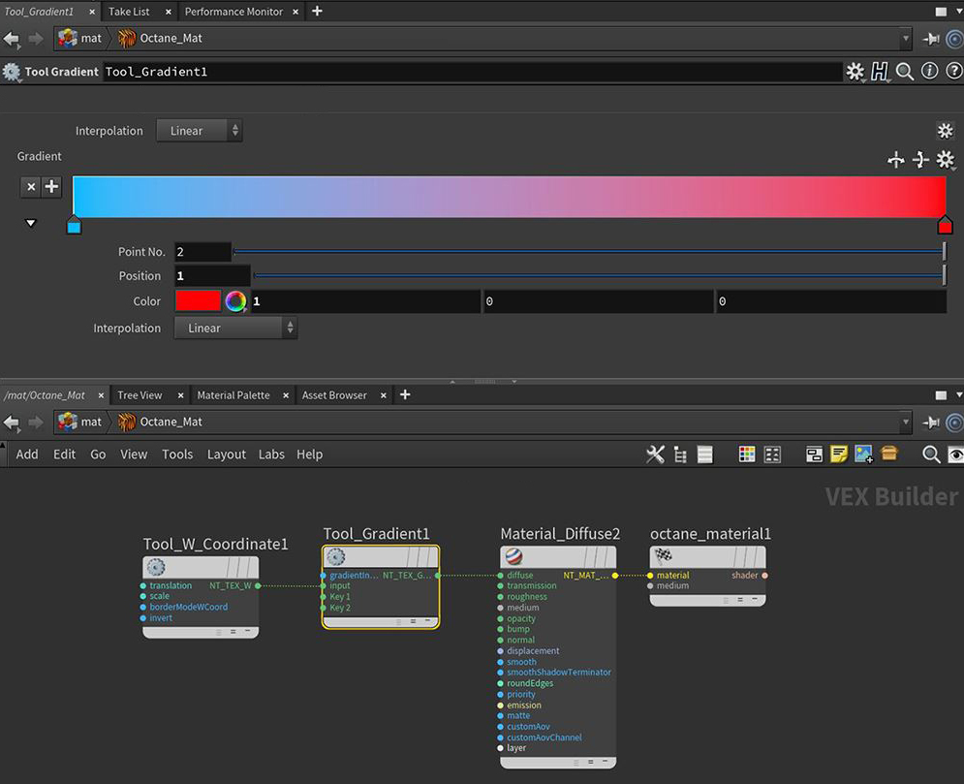The height and width of the screenshot is (784, 964).
Task: Open the top Interpolation Linear dropdown
Action: tap(199, 131)
